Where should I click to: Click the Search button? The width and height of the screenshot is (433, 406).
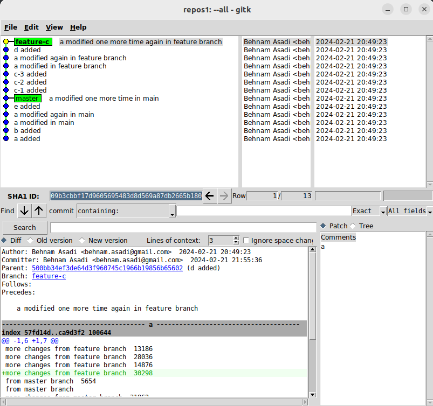[25, 228]
